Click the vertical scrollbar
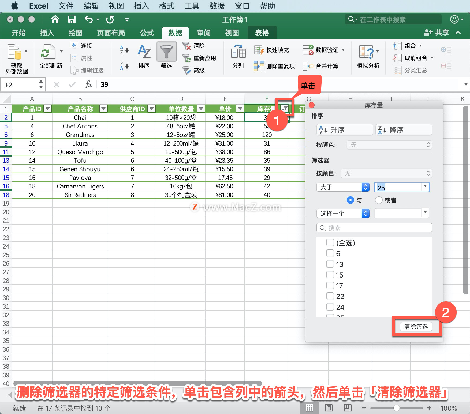The width and height of the screenshot is (470, 414). 466,200
